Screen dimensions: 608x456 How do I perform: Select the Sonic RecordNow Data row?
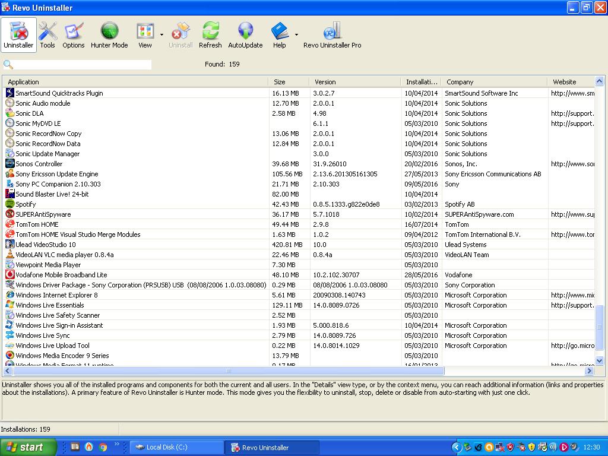(299, 144)
